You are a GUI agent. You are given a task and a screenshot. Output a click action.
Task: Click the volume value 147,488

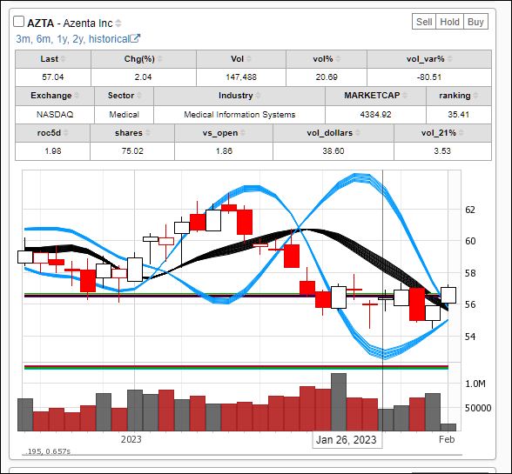[241, 77]
